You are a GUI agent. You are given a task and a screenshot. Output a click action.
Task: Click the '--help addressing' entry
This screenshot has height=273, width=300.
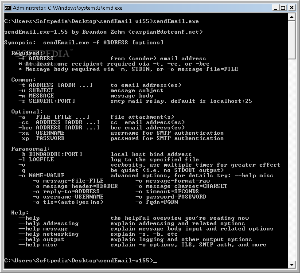(x=48, y=223)
